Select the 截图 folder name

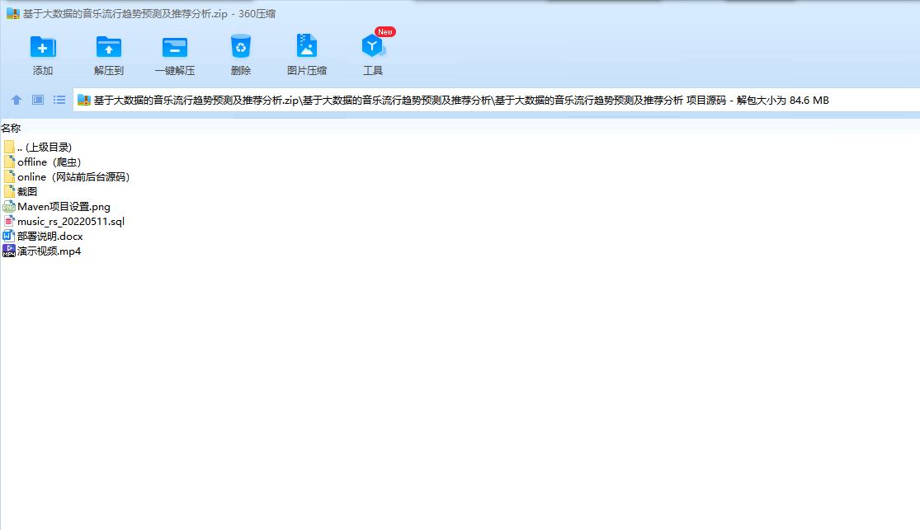point(27,192)
